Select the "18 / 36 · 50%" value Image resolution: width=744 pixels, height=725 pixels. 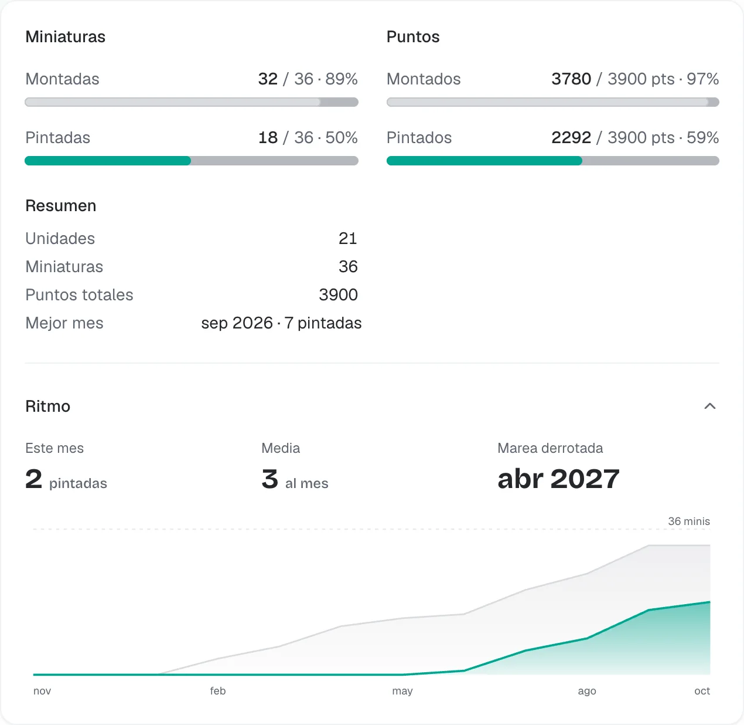(x=308, y=138)
